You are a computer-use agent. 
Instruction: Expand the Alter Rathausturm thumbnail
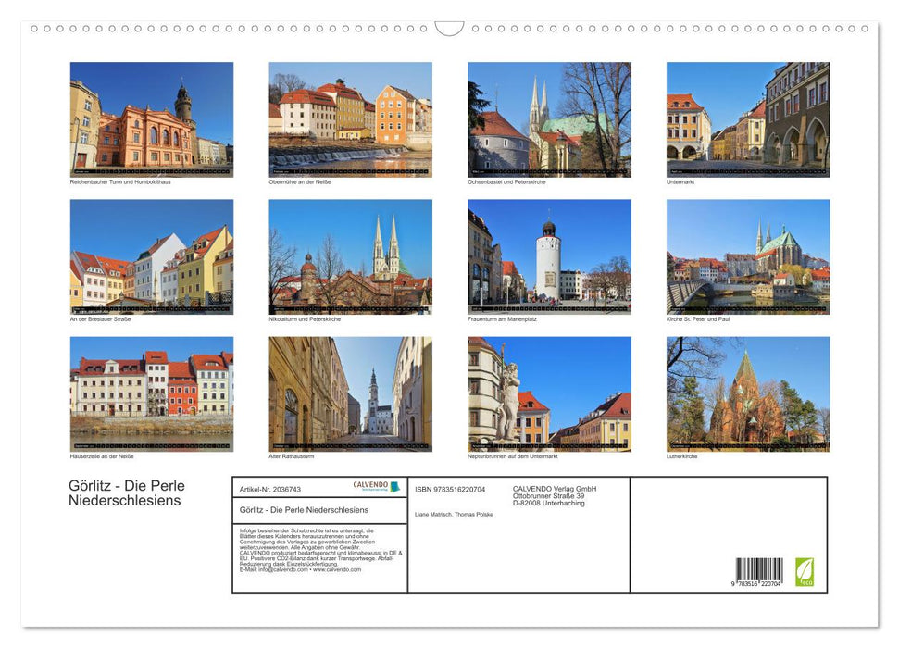tap(350, 393)
